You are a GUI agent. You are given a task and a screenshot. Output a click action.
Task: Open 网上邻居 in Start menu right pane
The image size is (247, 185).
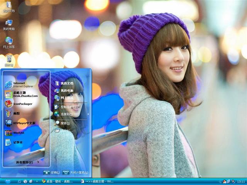point(64,98)
